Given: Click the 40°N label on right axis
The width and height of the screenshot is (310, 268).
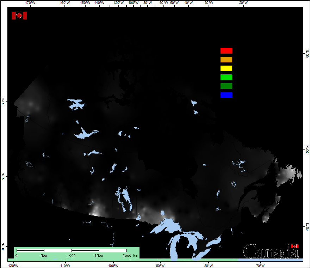Looking at the screenshot, I should pos(307,226).
